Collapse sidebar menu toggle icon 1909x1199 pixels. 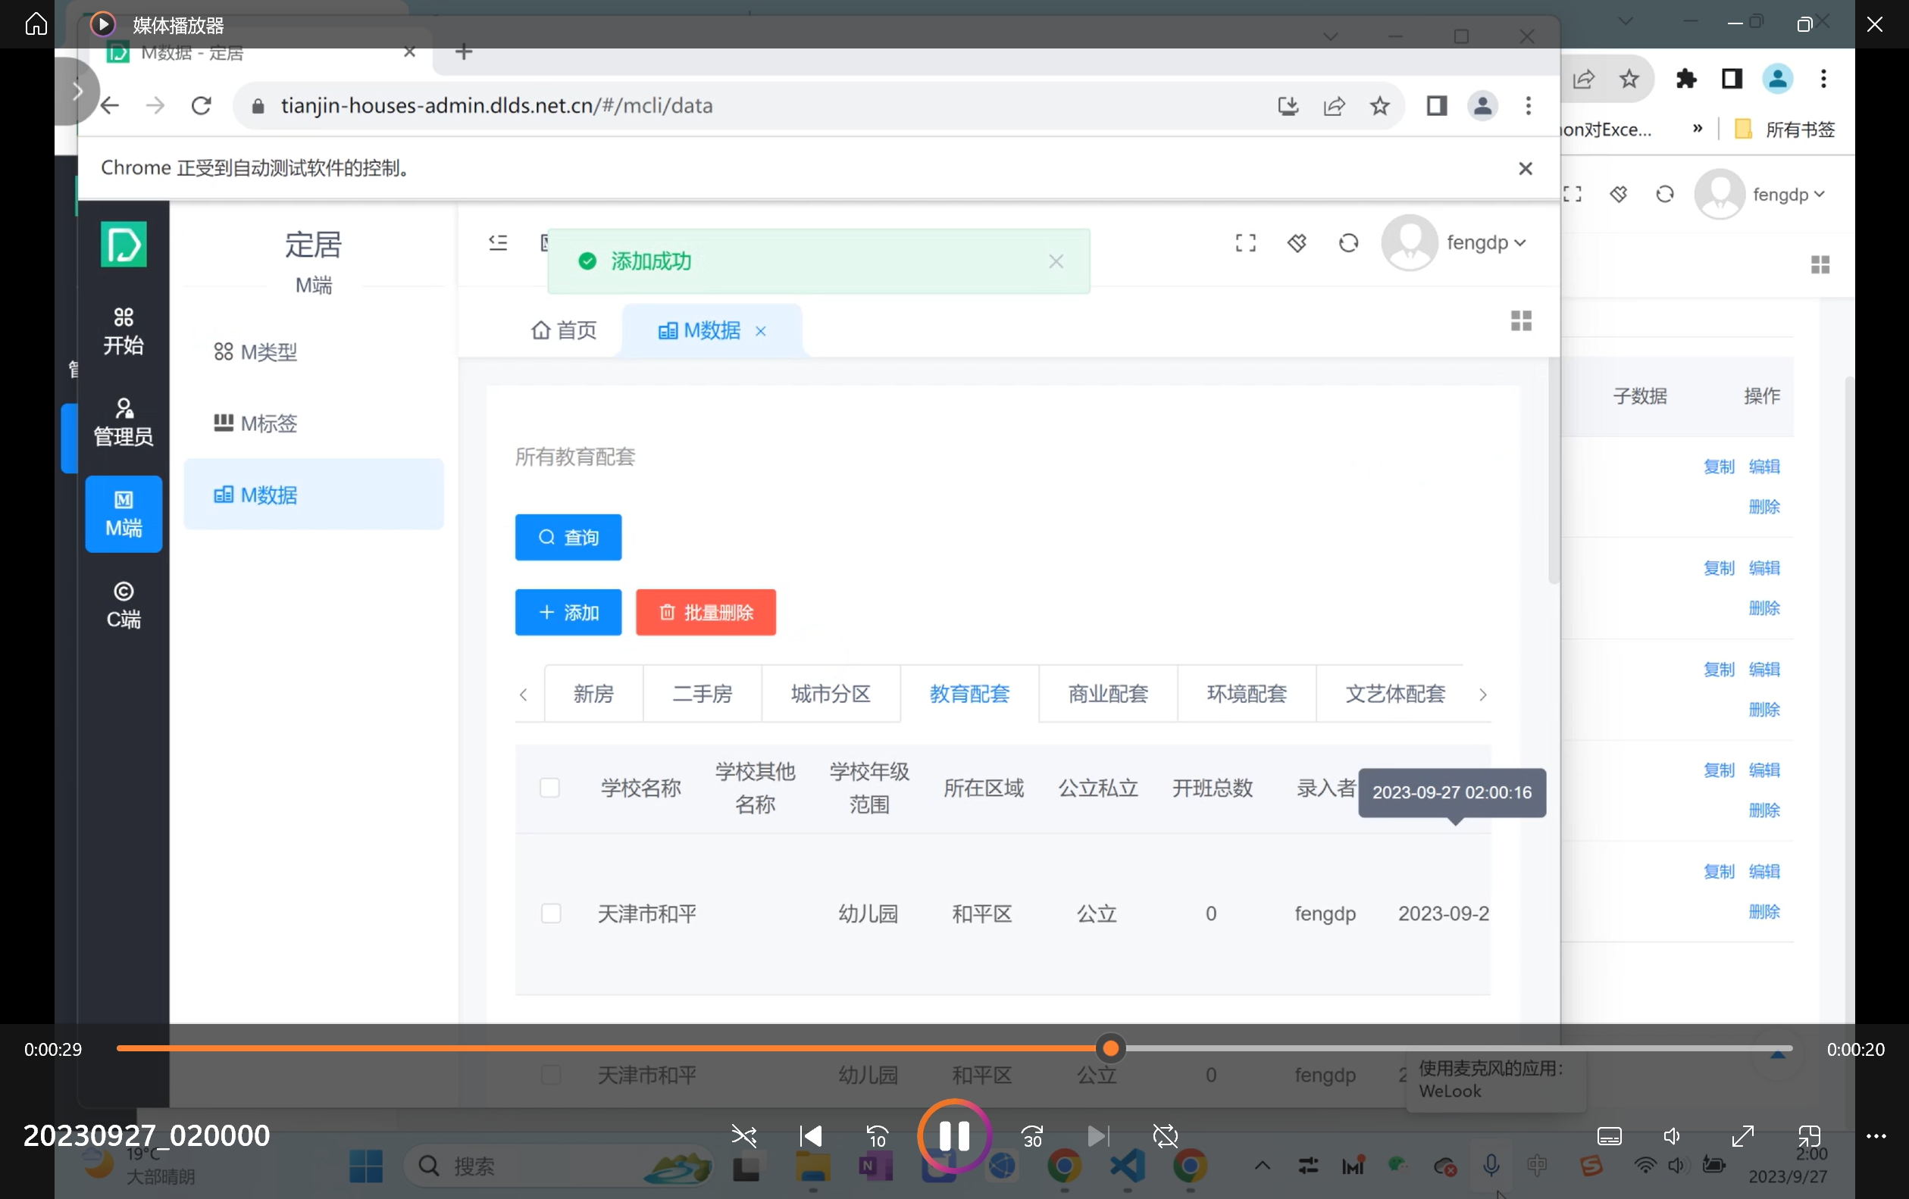point(498,242)
